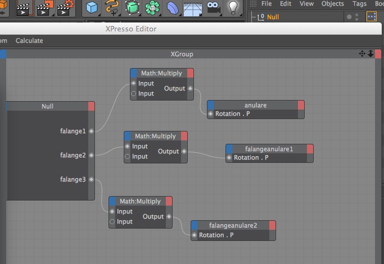Image resolution: width=384 pixels, height=264 pixels.
Task: Open red corner of Multiply feeding falangeanulare1
Action: 184,136
